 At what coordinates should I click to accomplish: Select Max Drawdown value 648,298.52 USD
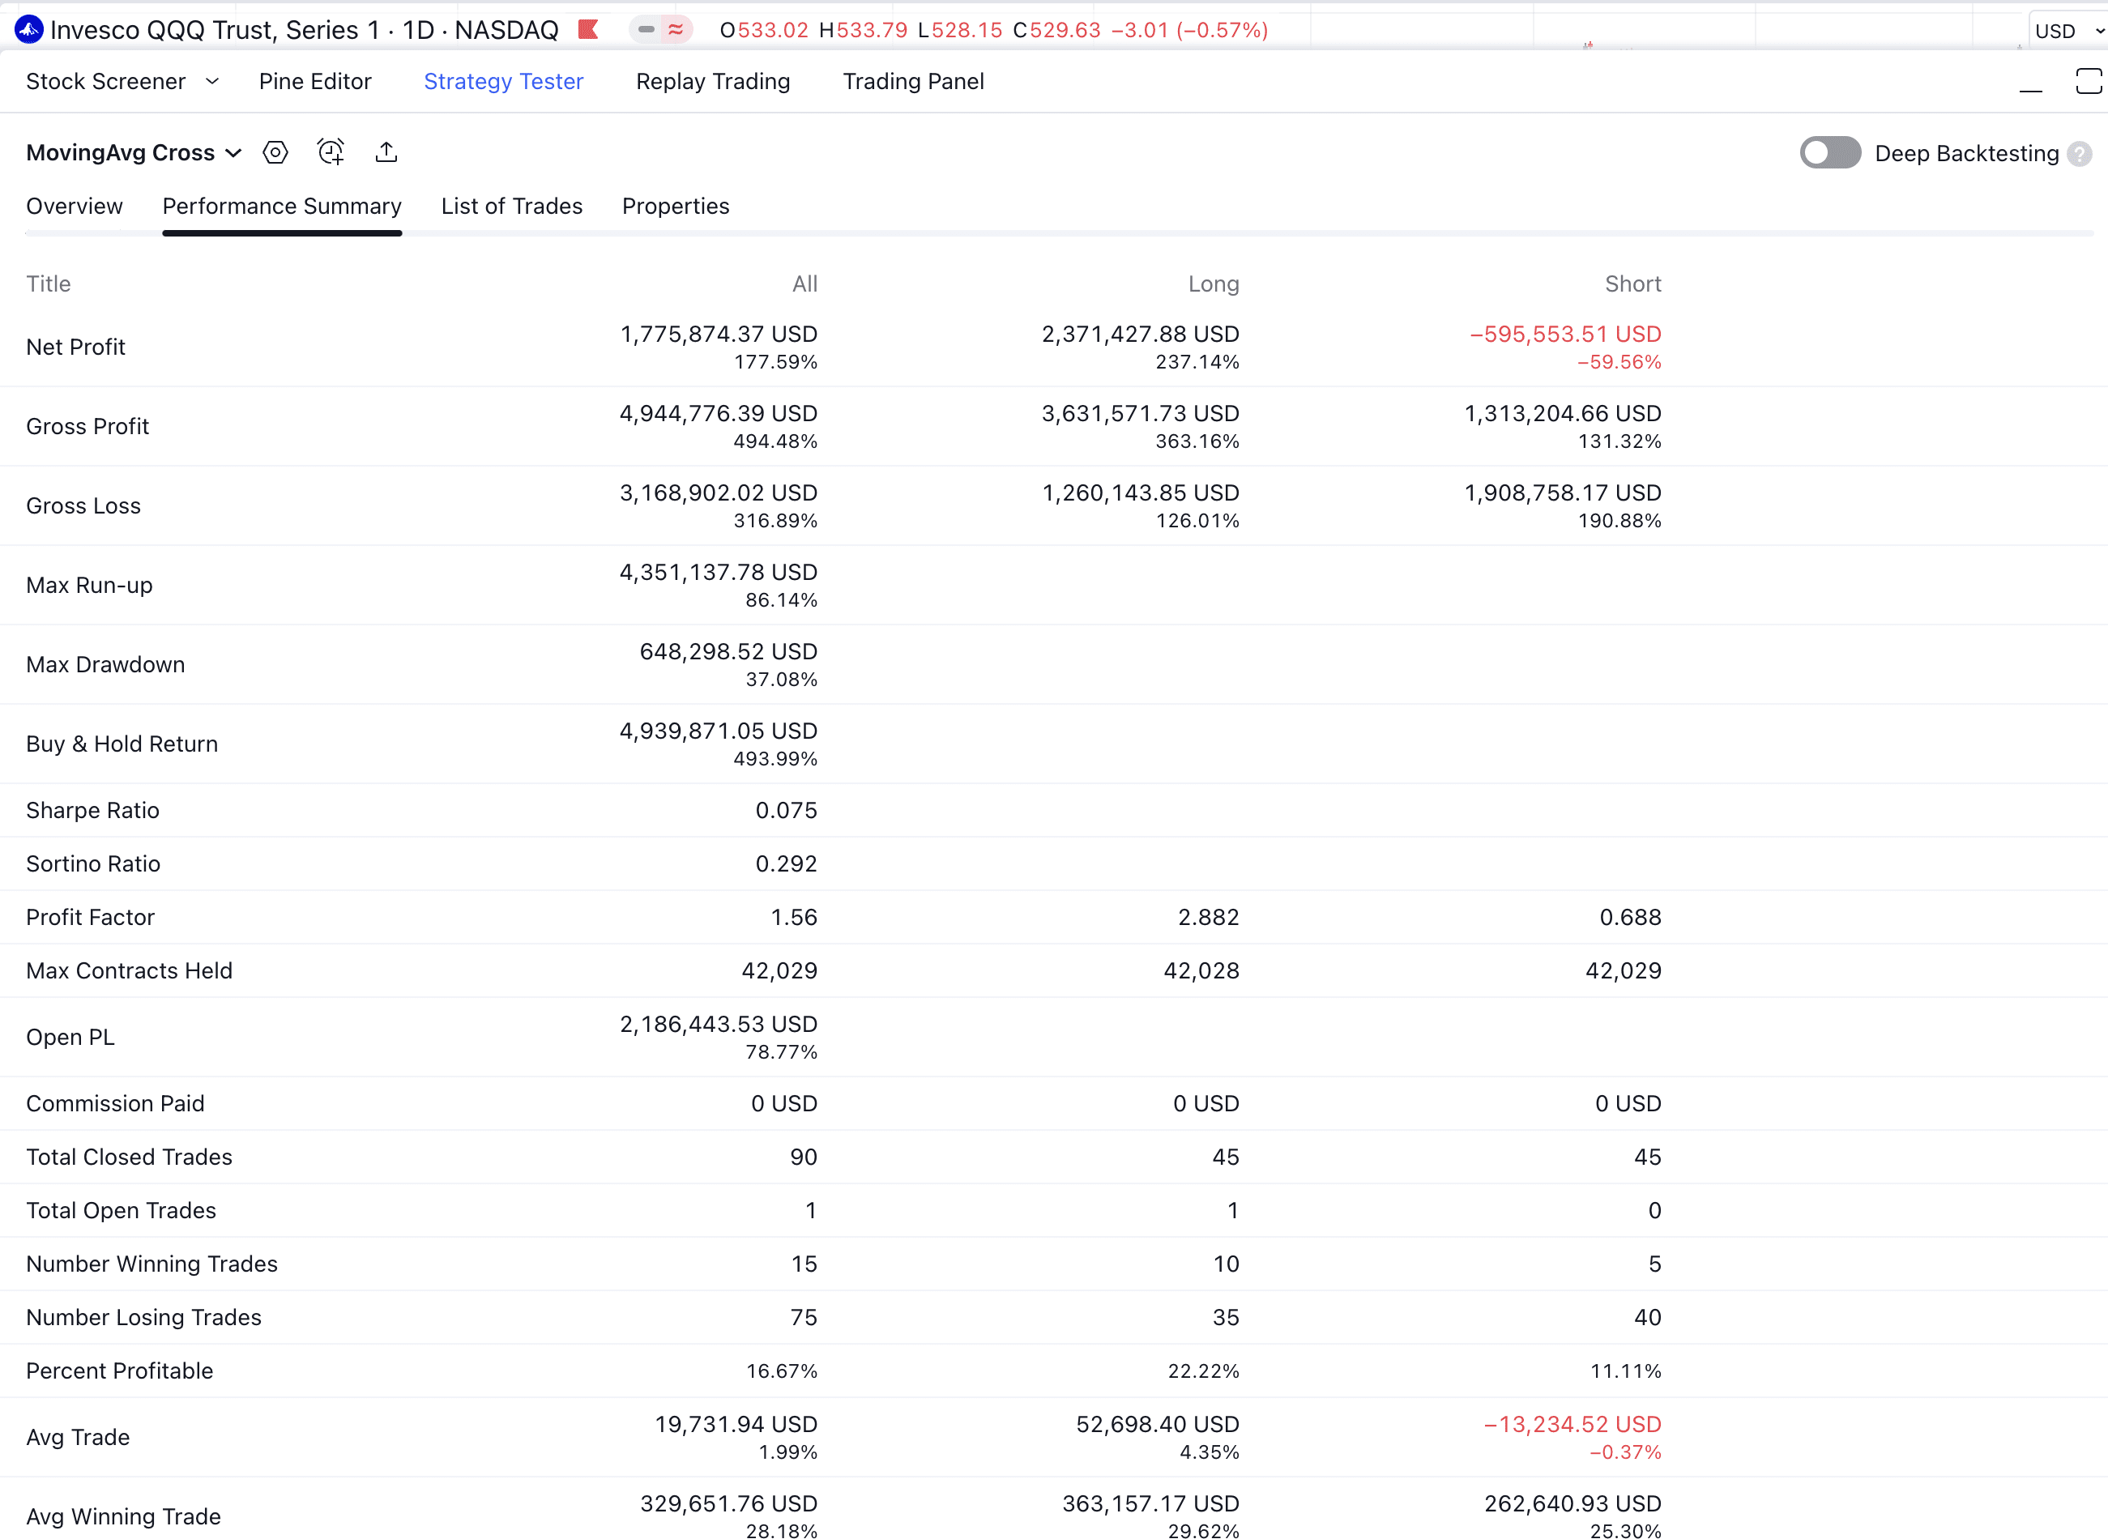[x=728, y=652]
